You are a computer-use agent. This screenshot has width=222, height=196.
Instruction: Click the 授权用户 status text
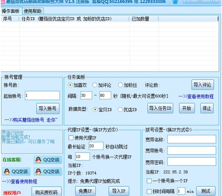[x=12, y=193]
